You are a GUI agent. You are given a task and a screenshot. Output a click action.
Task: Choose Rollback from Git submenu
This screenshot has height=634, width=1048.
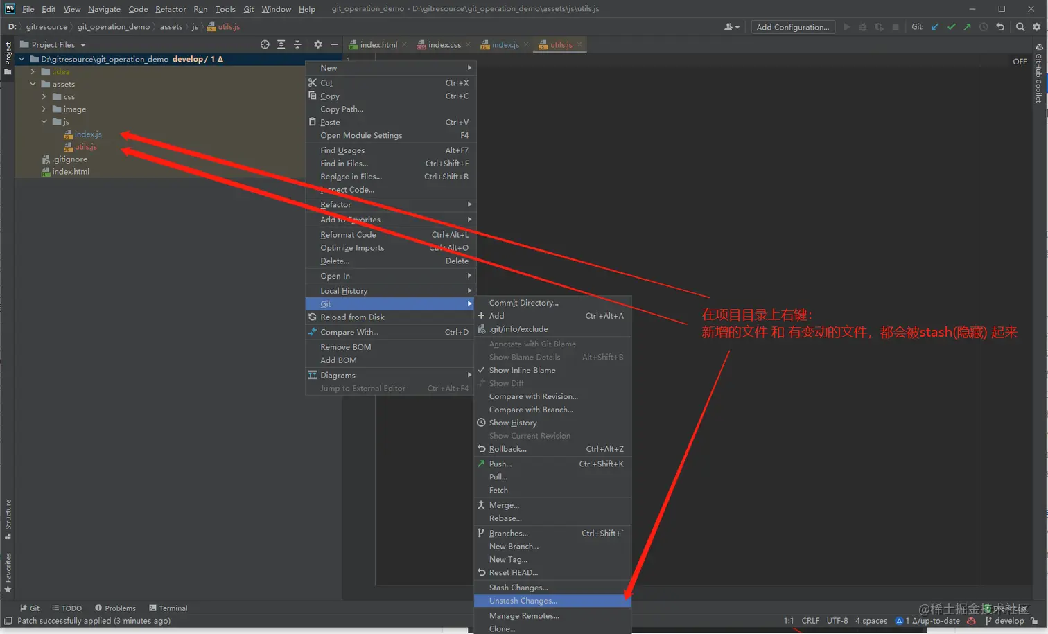click(x=507, y=449)
